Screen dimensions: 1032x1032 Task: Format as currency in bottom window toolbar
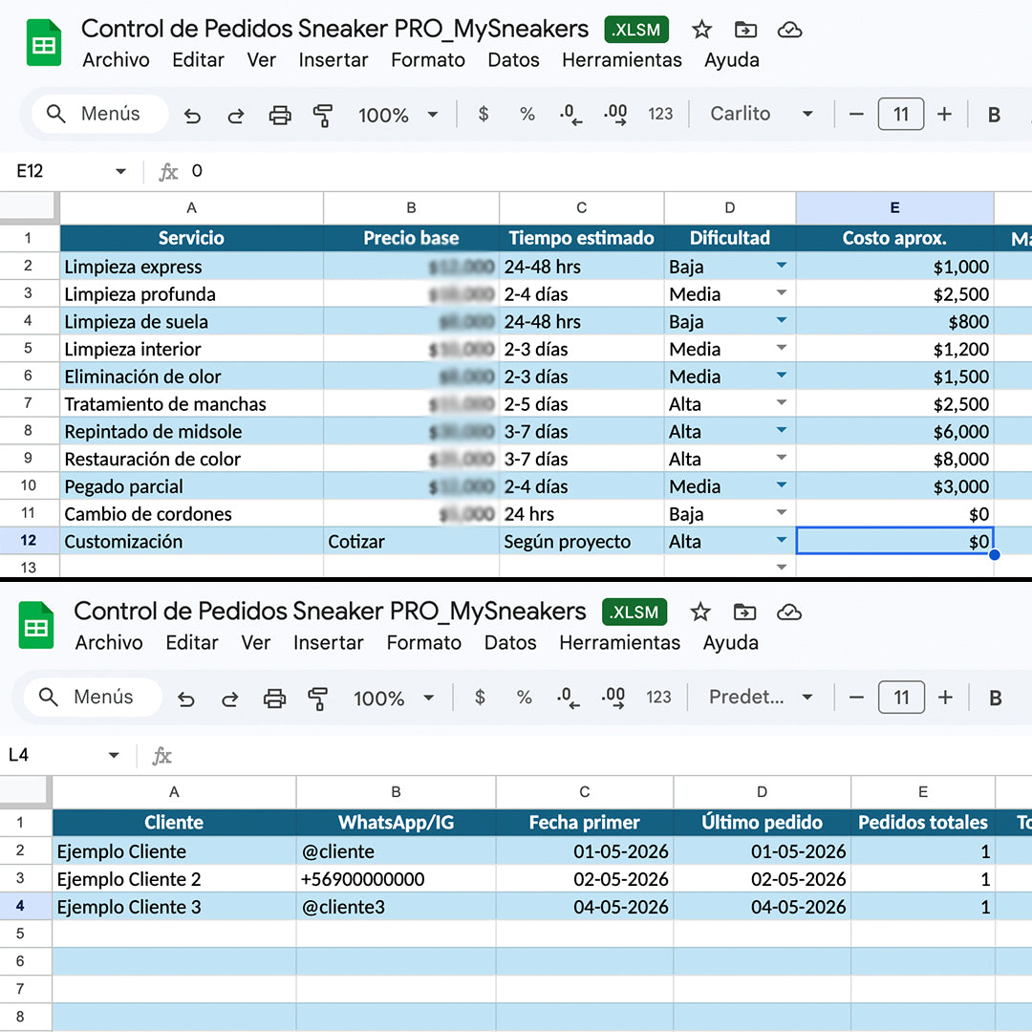(x=480, y=697)
